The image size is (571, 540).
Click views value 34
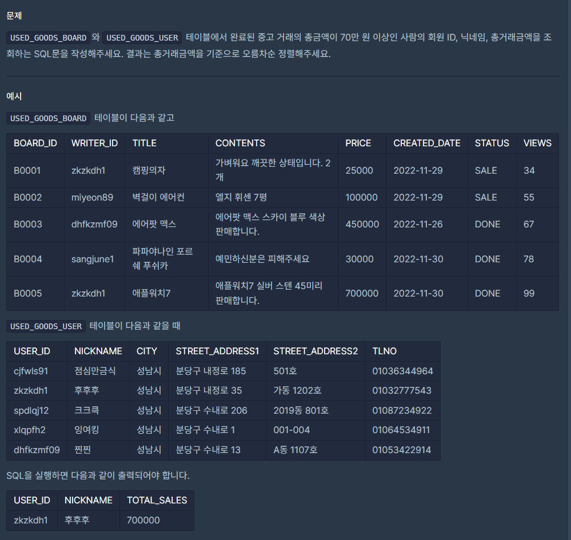(529, 170)
